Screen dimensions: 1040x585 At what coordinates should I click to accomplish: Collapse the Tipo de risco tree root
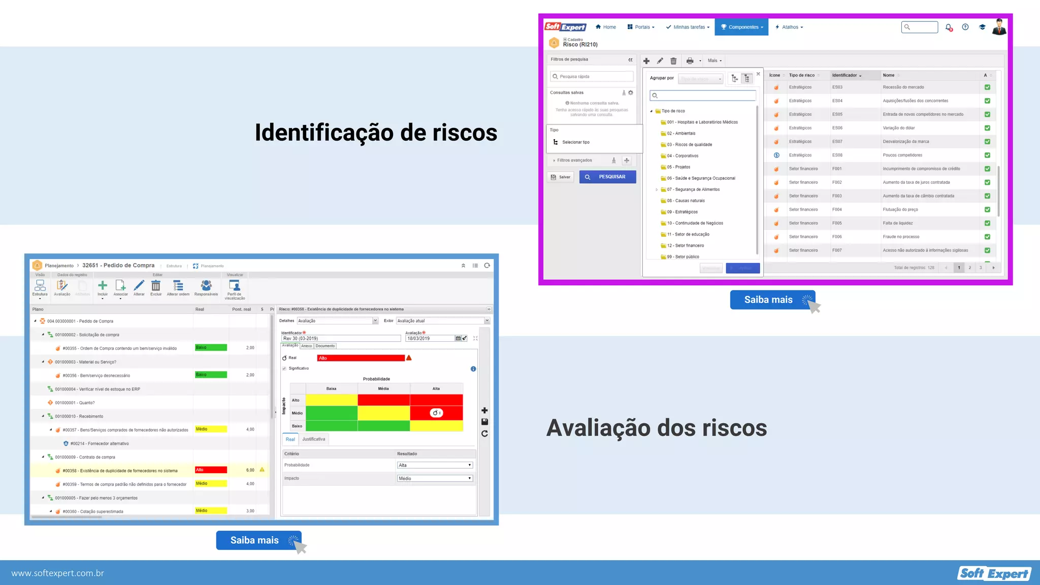pyautogui.click(x=652, y=111)
